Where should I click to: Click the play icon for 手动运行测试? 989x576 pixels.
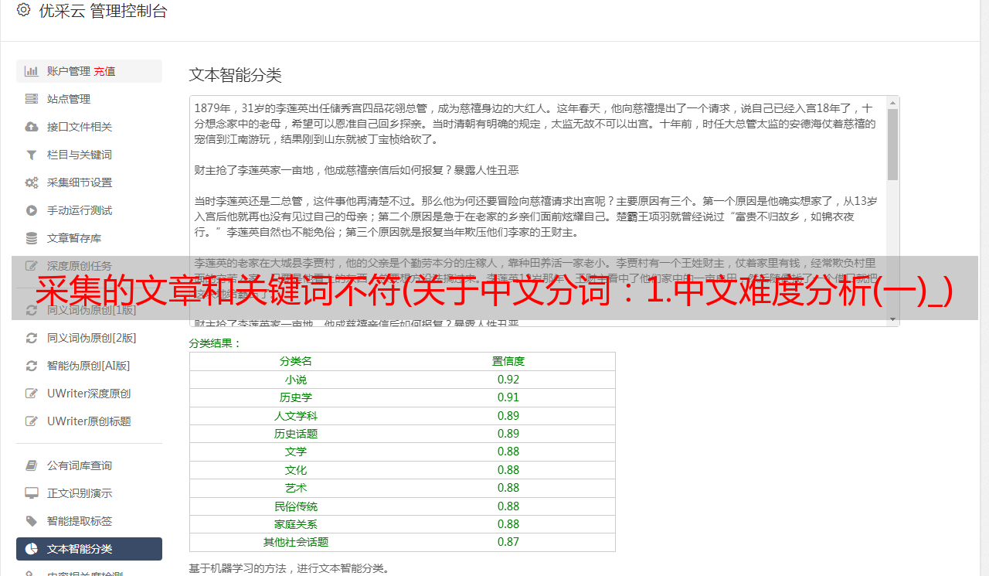click(x=32, y=210)
